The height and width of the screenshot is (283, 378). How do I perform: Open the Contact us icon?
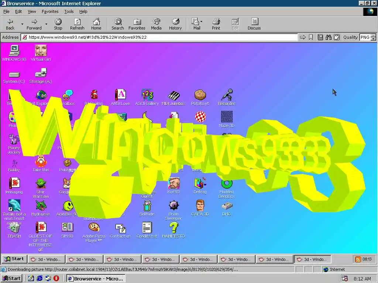click(x=120, y=231)
